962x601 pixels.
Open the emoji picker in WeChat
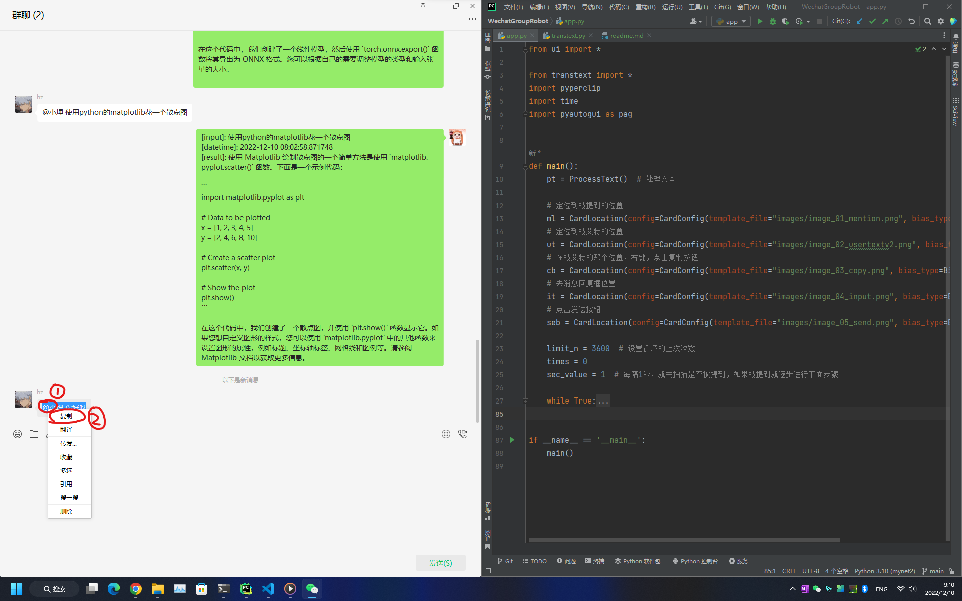18,434
